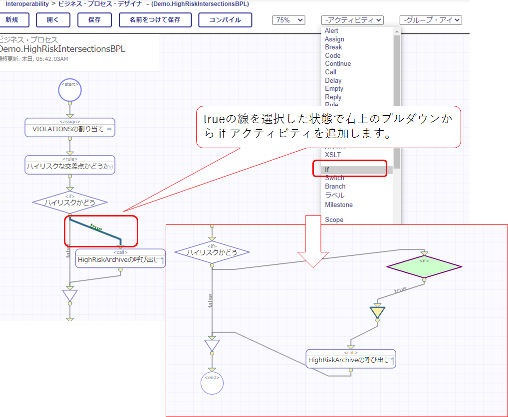Select the true connector line

(96, 229)
